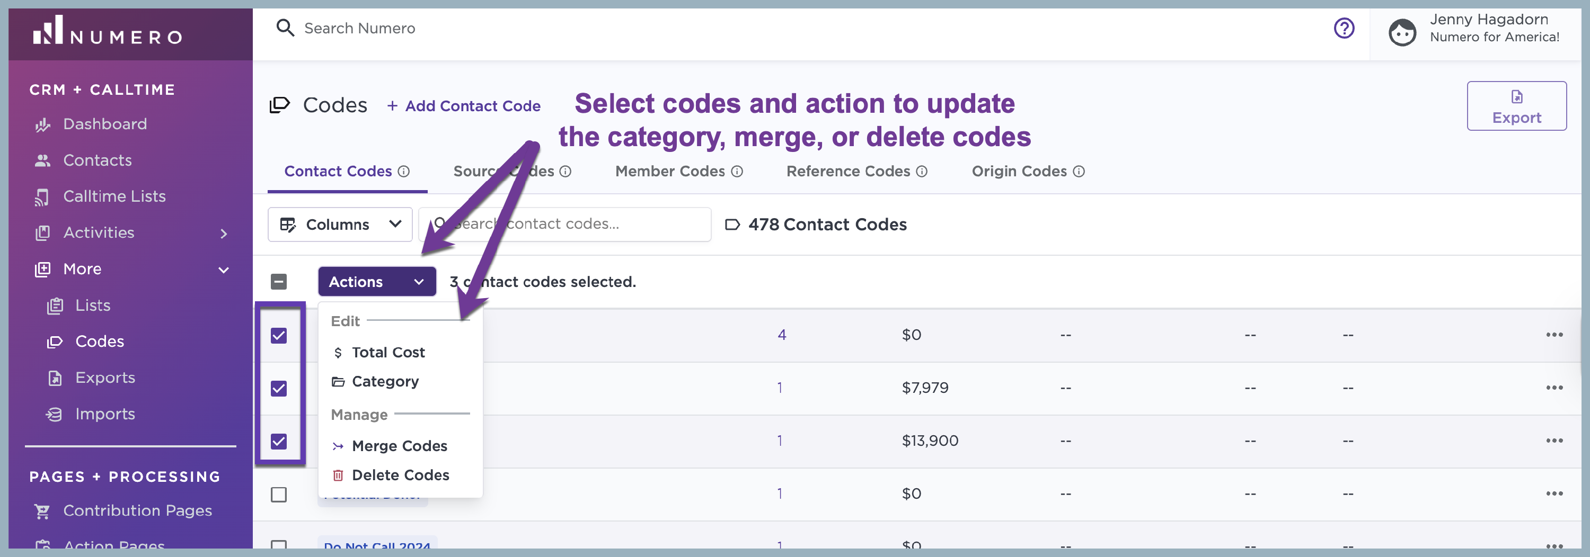This screenshot has width=1590, height=557.
Task: Uncheck the first selected code checkbox
Action: (x=279, y=336)
